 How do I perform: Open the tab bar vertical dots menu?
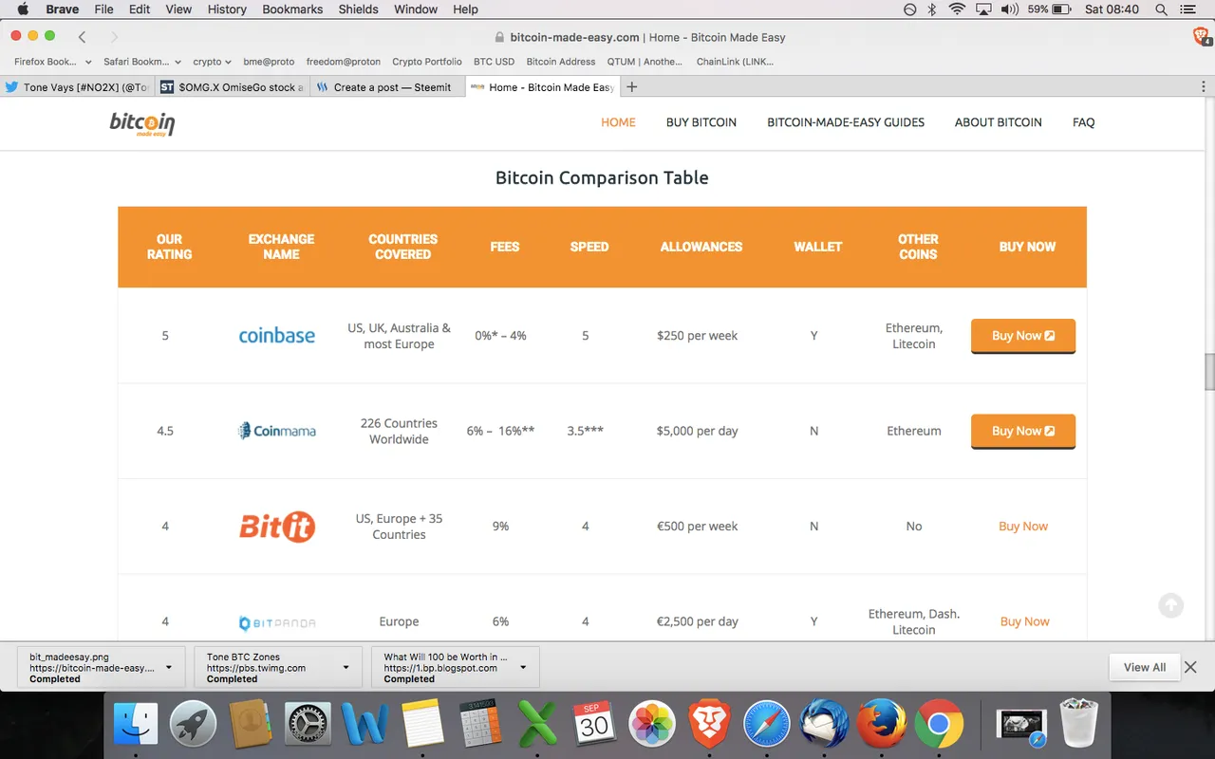coord(1204,87)
